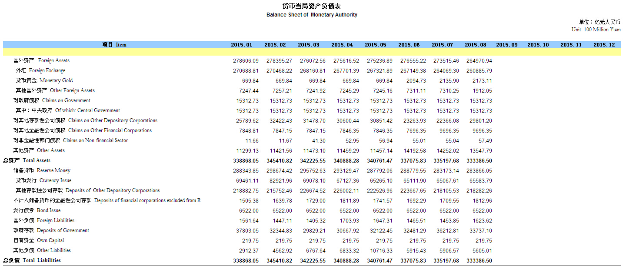Image resolution: width=626 pixels, height=266 pixels.
Task: Select the 2015.04 column header
Action: pyautogui.click(x=342, y=45)
